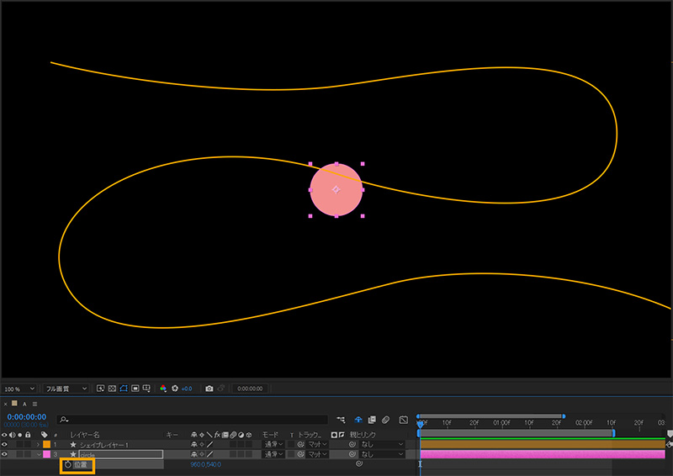Enable frame blending icon in timeline header
This screenshot has width=673, height=476.
pyautogui.click(x=372, y=419)
